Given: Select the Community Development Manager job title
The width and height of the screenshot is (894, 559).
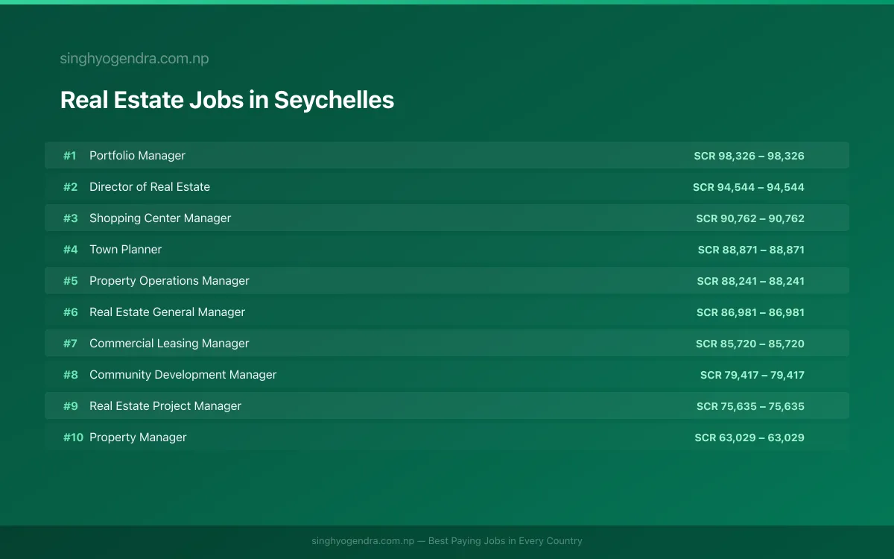Looking at the screenshot, I should pyautogui.click(x=183, y=375).
